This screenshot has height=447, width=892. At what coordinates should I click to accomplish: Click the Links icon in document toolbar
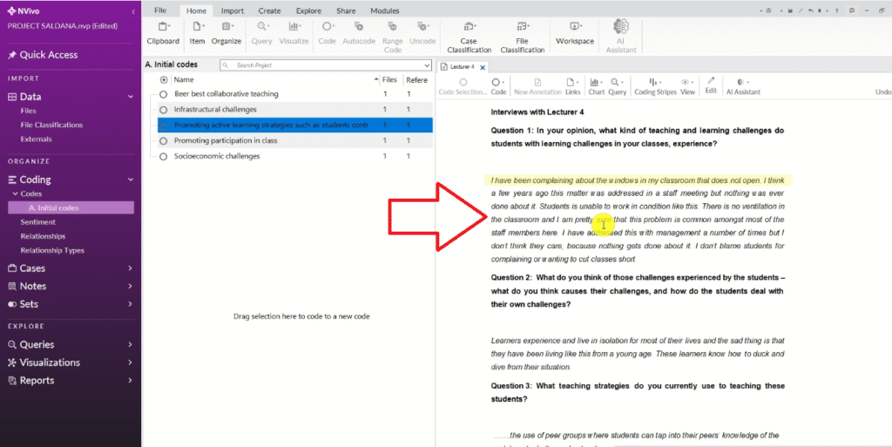(572, 83)
